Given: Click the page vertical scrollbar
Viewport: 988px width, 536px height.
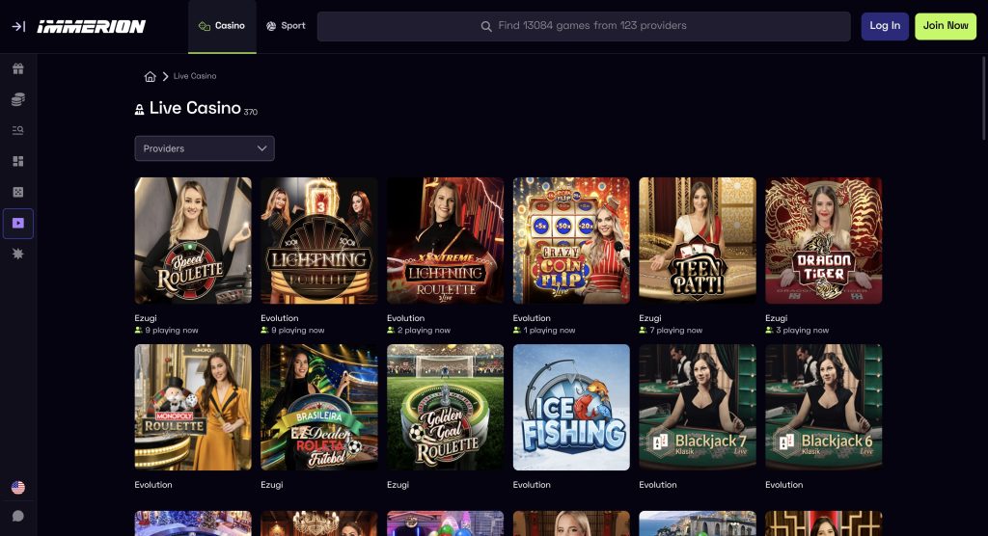Looking at the screenshot, I should (984, 97).
